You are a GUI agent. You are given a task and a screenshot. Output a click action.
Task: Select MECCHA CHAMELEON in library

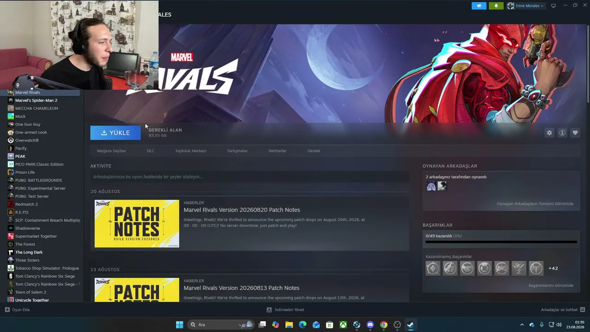36,108
